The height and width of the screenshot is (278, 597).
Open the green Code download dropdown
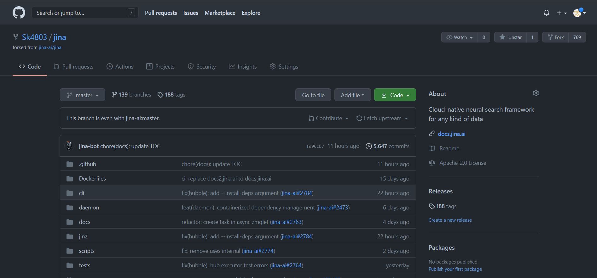click(x=395, y=95)
